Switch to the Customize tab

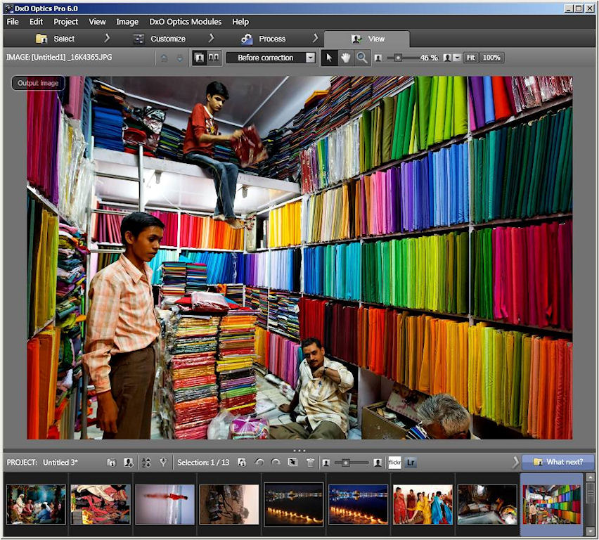167,39
